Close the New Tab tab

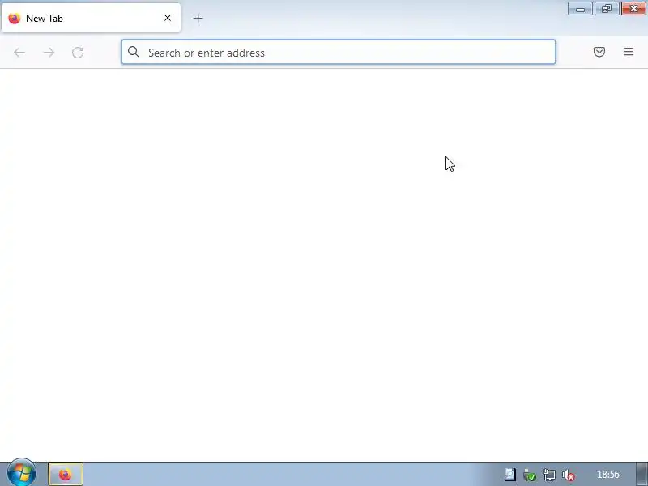tap(168, 18)
